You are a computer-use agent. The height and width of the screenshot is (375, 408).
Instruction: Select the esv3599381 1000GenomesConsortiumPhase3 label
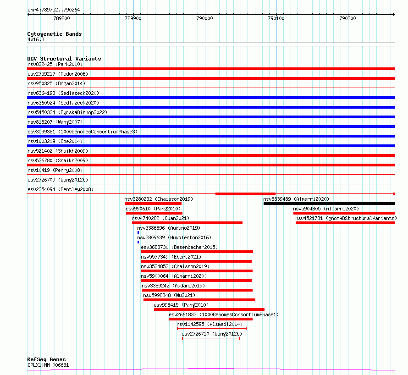(x=83, y=132)
